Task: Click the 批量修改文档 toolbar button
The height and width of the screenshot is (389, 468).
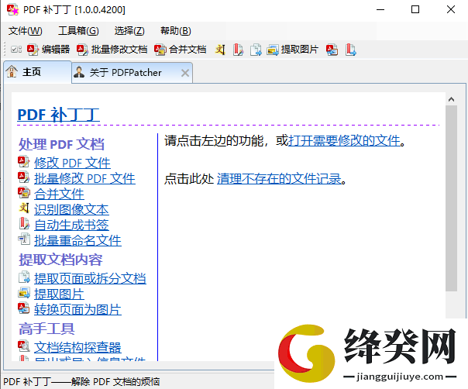Action: coord(112,50)
